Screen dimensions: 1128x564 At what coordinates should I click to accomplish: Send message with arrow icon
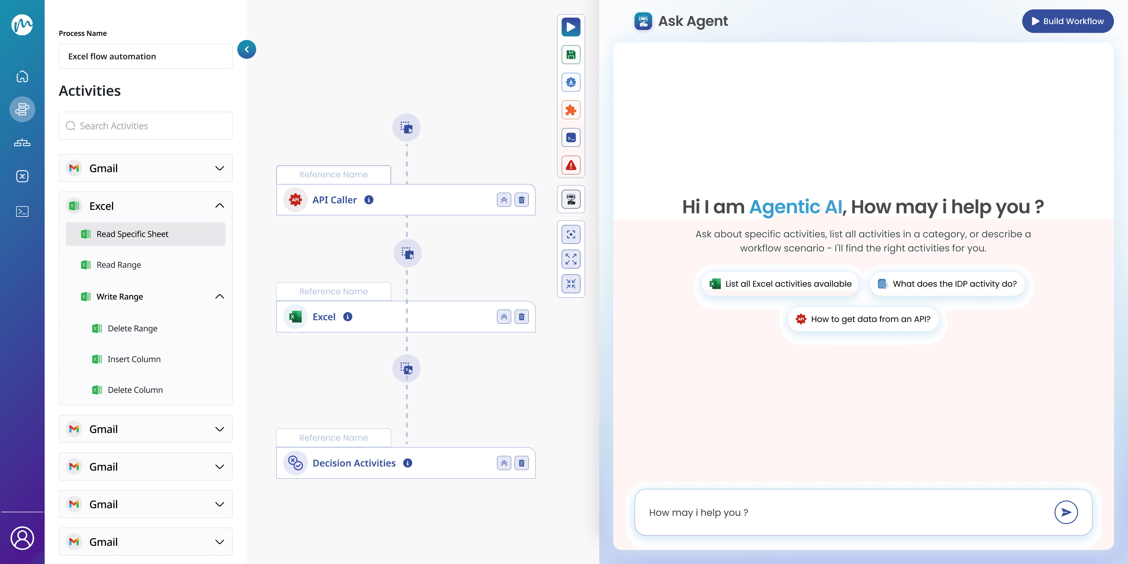(1066, 512)
